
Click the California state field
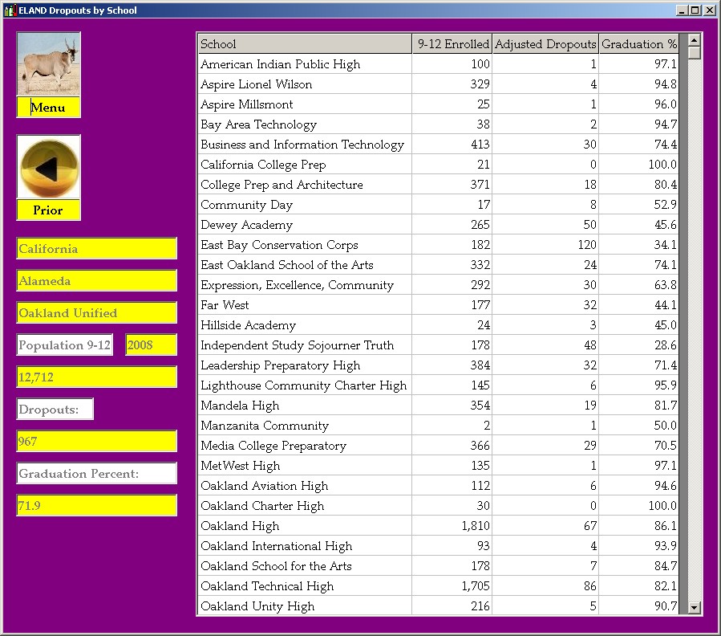(x=96, y=249)
